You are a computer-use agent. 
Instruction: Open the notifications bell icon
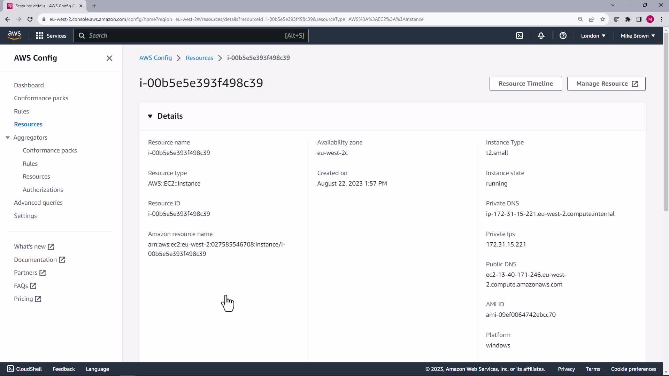pos(541,36)
